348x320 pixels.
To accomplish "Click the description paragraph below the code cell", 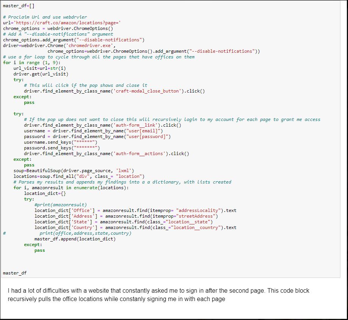I will [158, 295].
